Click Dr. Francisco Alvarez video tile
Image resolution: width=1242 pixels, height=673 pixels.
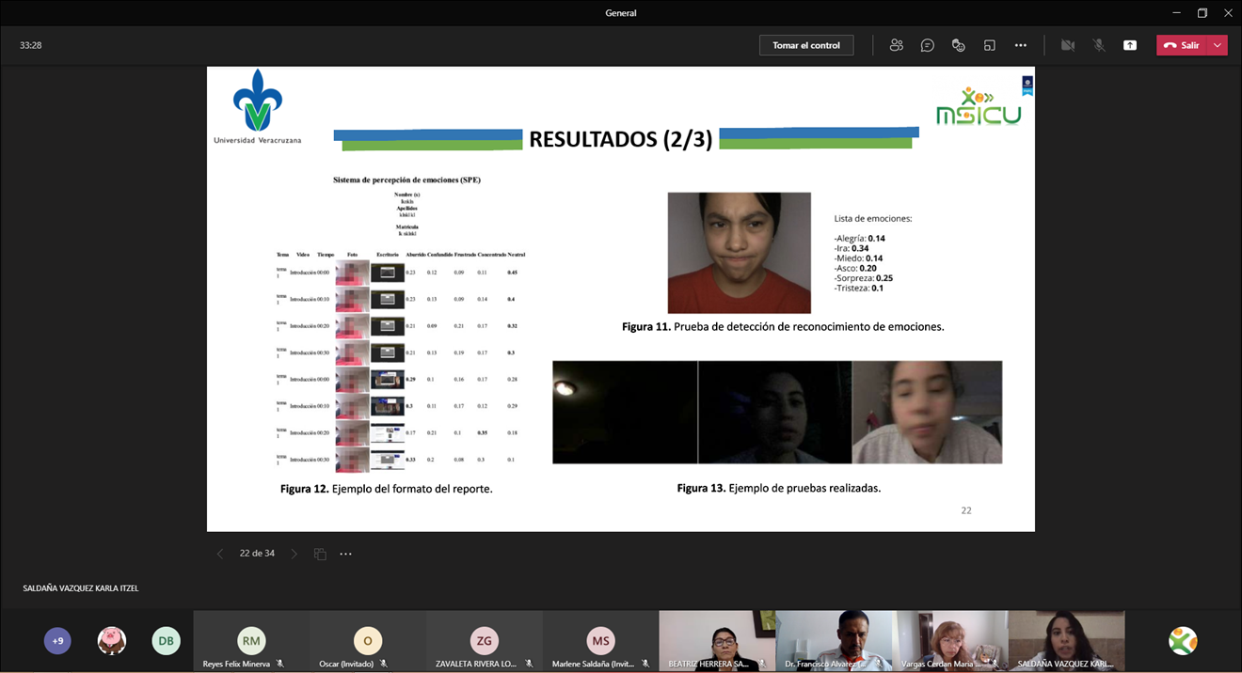pyautogui.click(x=834, y=641)
